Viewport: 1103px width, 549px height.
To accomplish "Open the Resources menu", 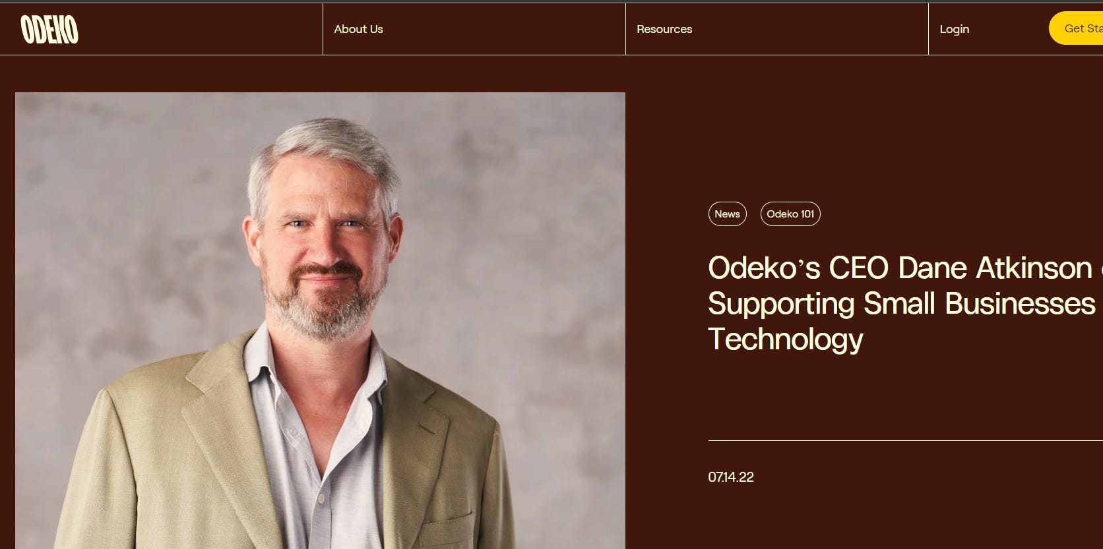I will coord(664,29).
